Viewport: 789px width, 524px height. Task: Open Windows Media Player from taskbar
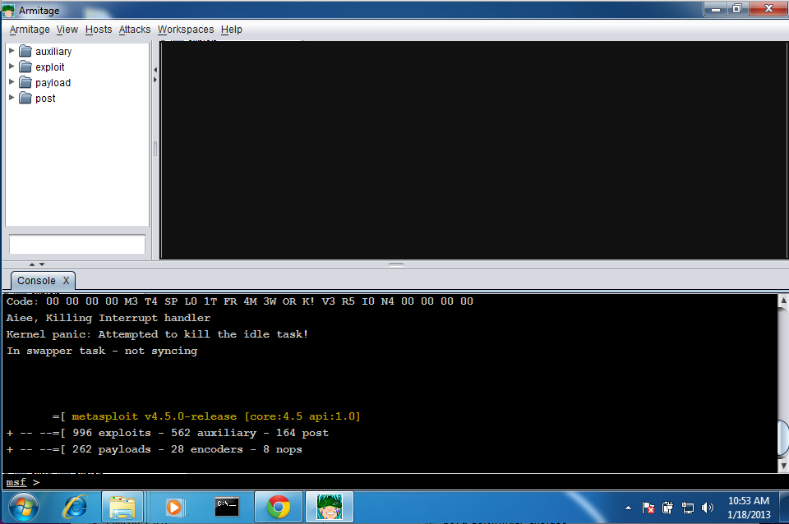[175, 507]
